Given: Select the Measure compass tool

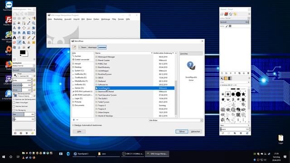Looking at the screenshot, I should pyautogui.click(x=14, y=28).
